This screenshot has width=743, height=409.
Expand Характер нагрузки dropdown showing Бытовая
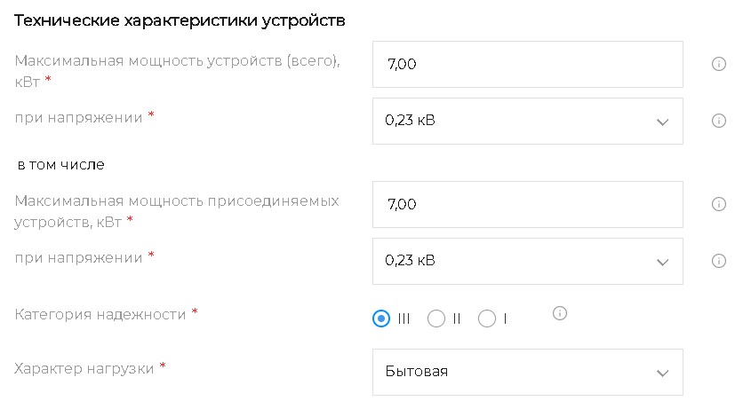coord(527,372)
